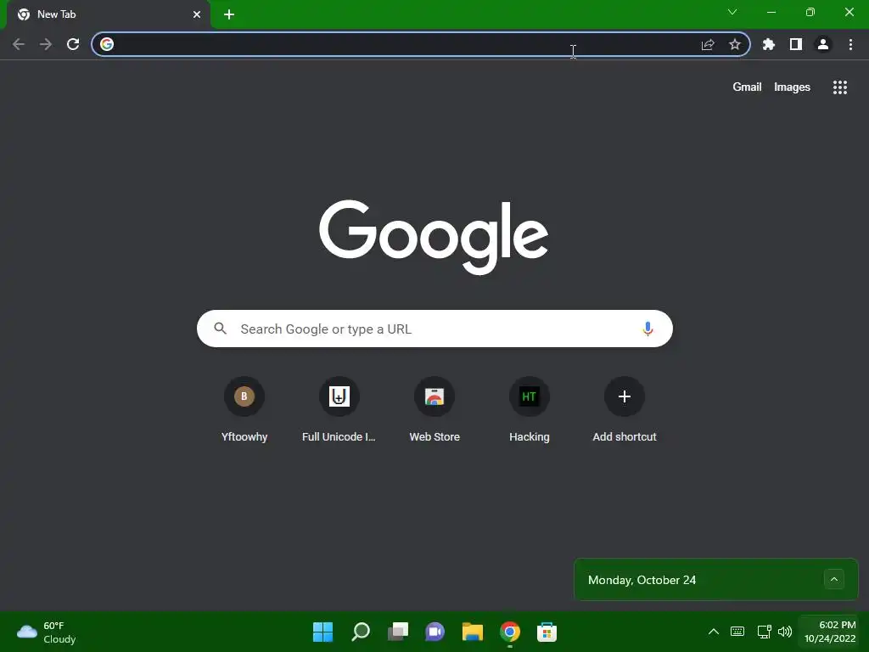The width and height of the screenshot is (869, 652).
Task: Open the Google apps grid
Action: pos(839,87)
